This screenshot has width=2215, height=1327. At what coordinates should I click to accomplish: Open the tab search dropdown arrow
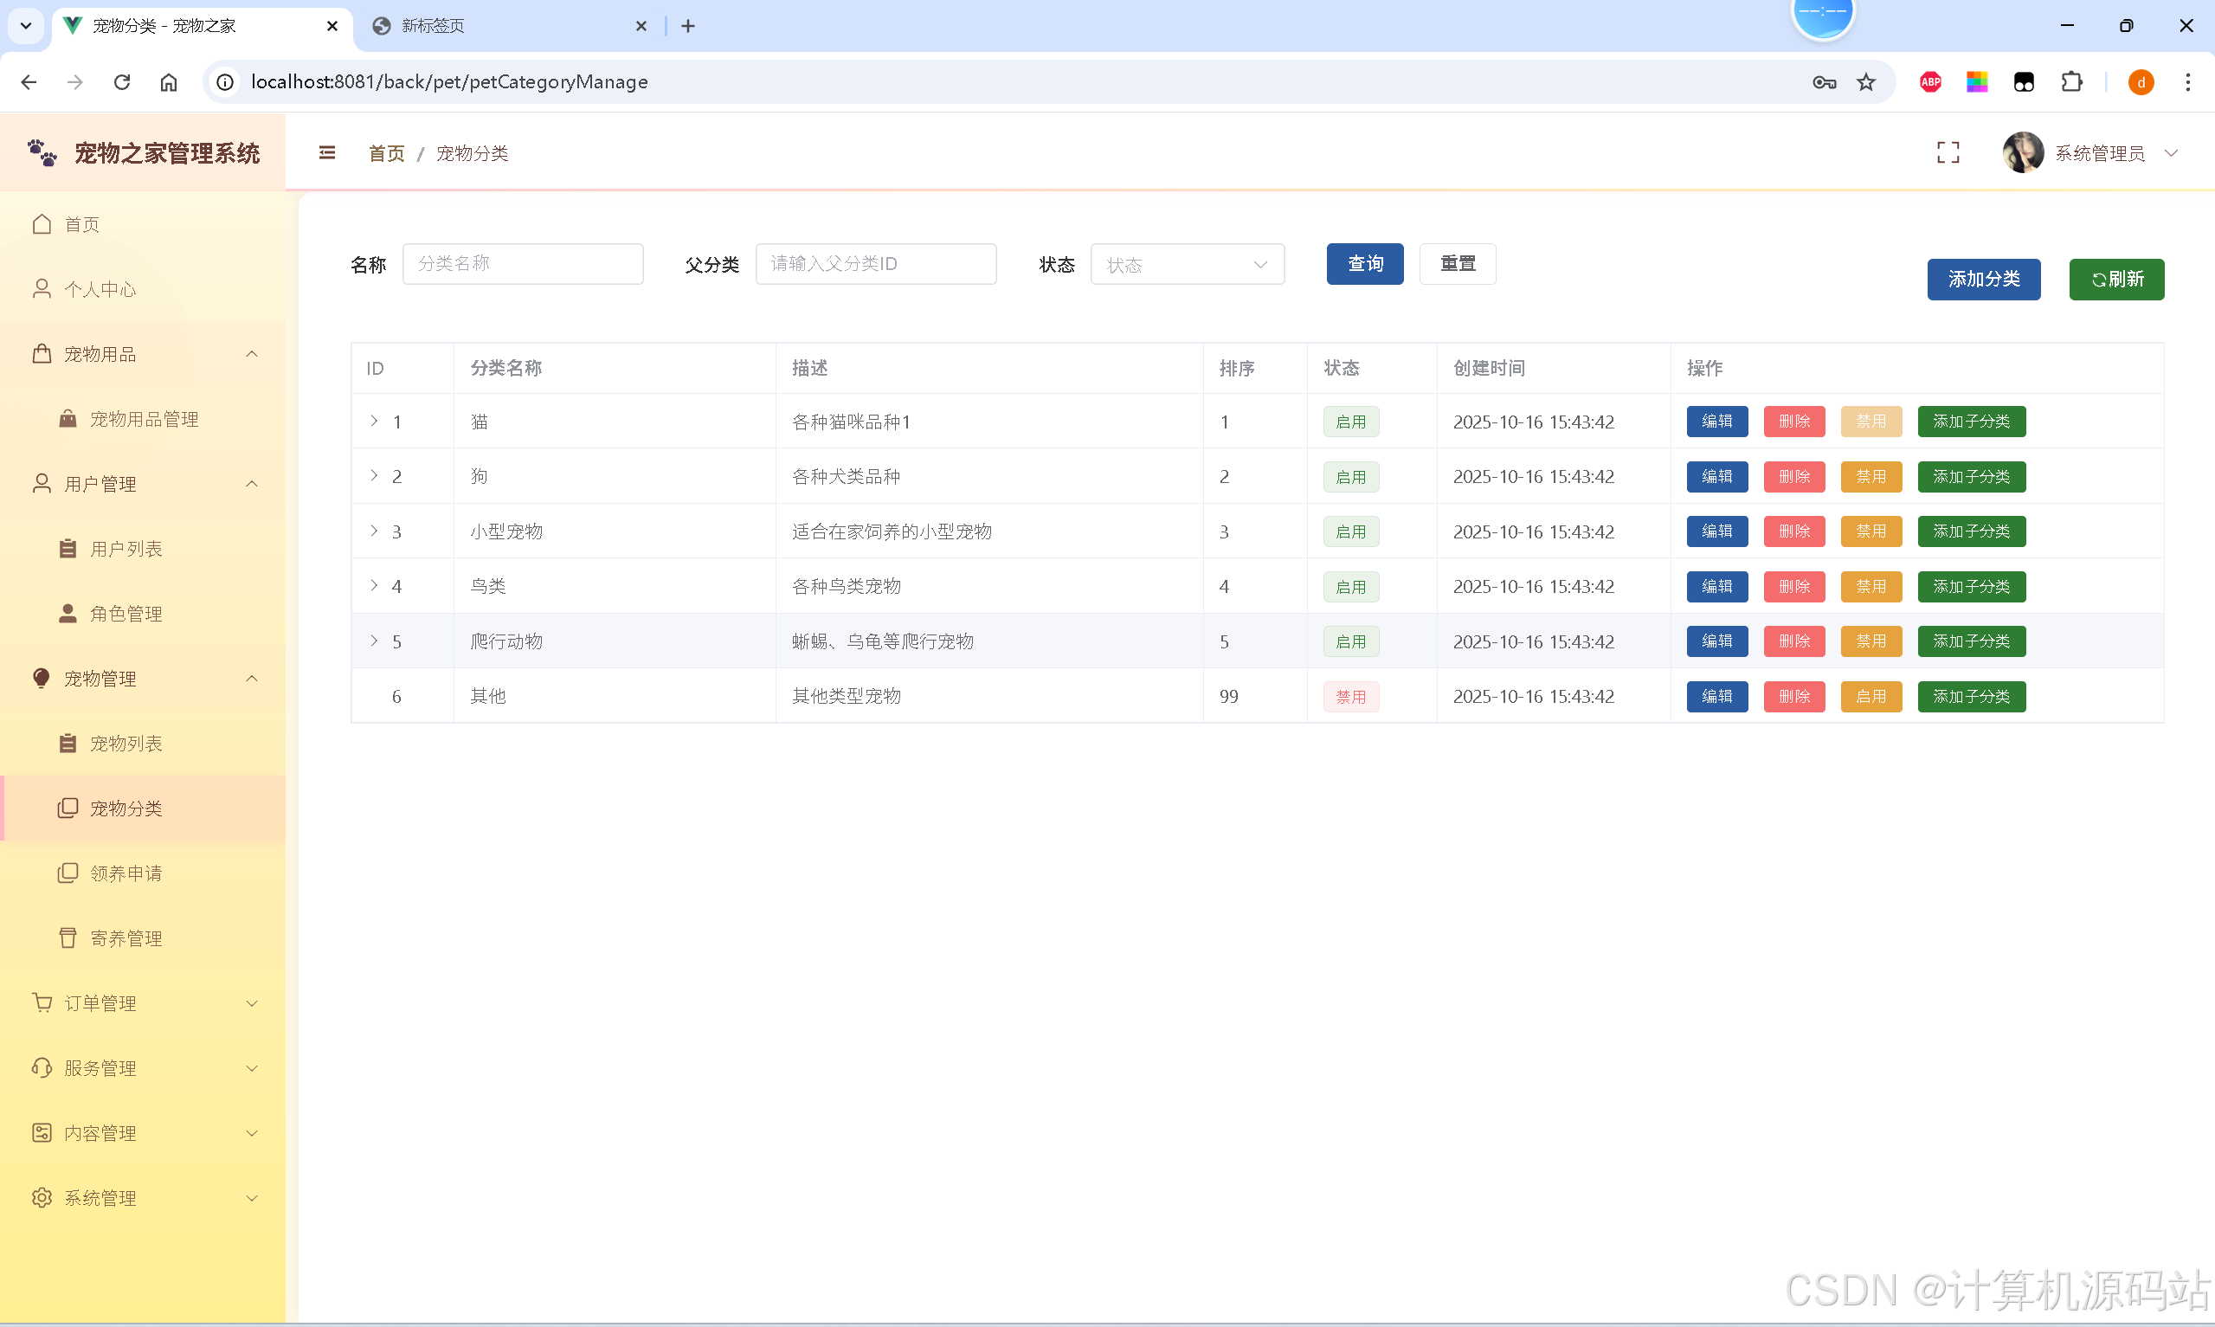coord(26,26)
